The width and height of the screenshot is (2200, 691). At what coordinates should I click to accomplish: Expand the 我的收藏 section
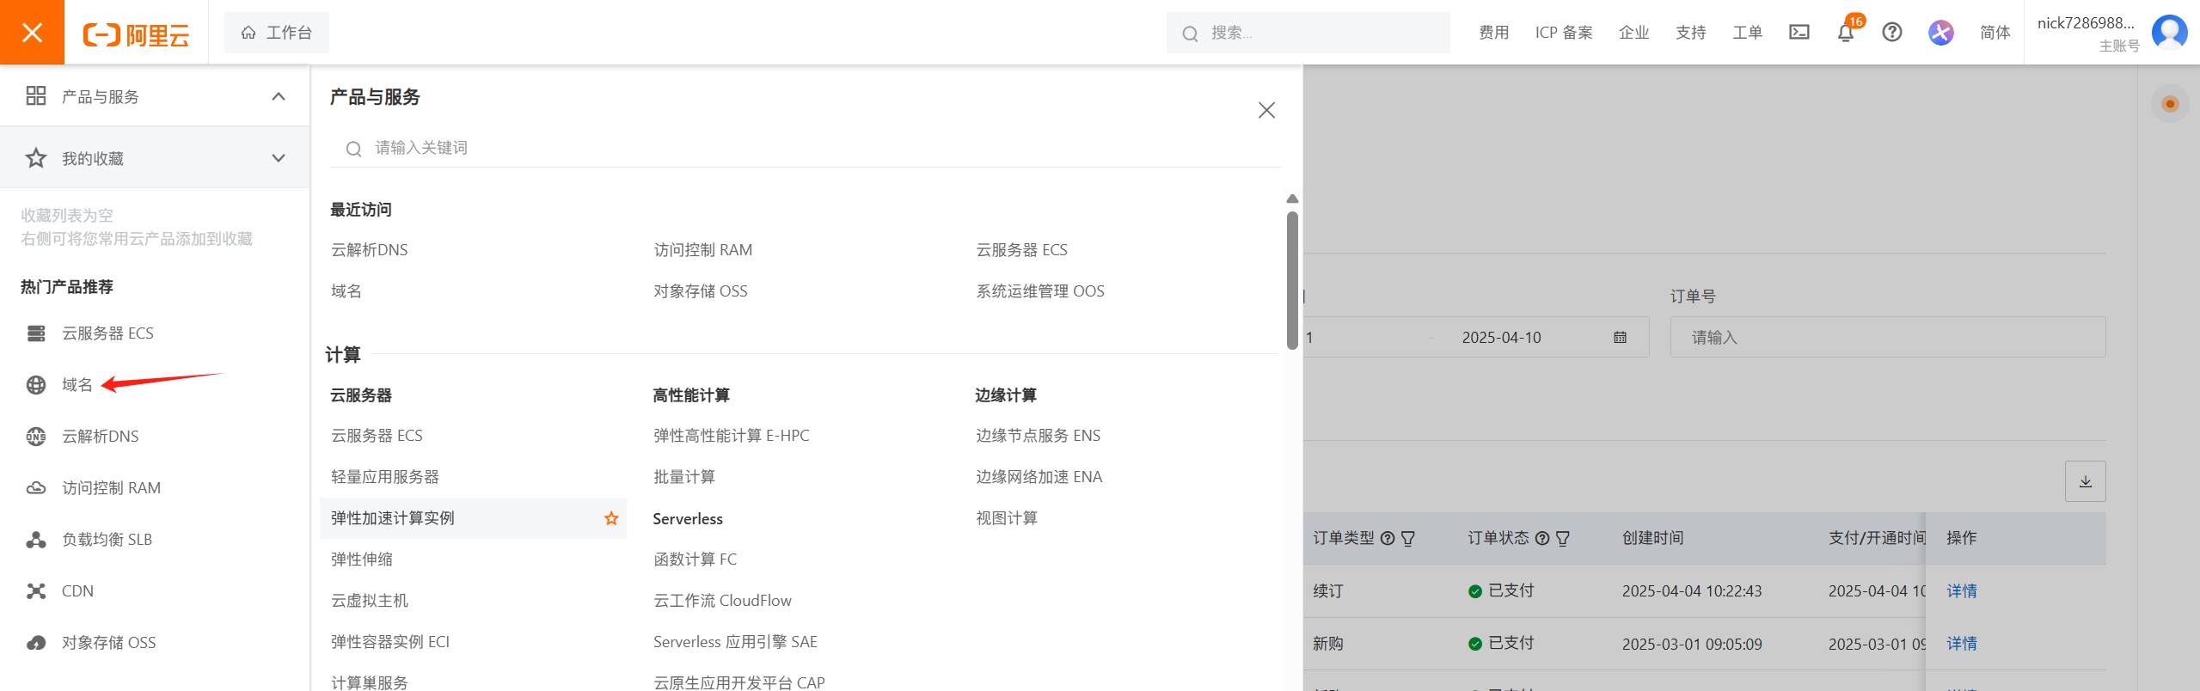click(278, 158)
